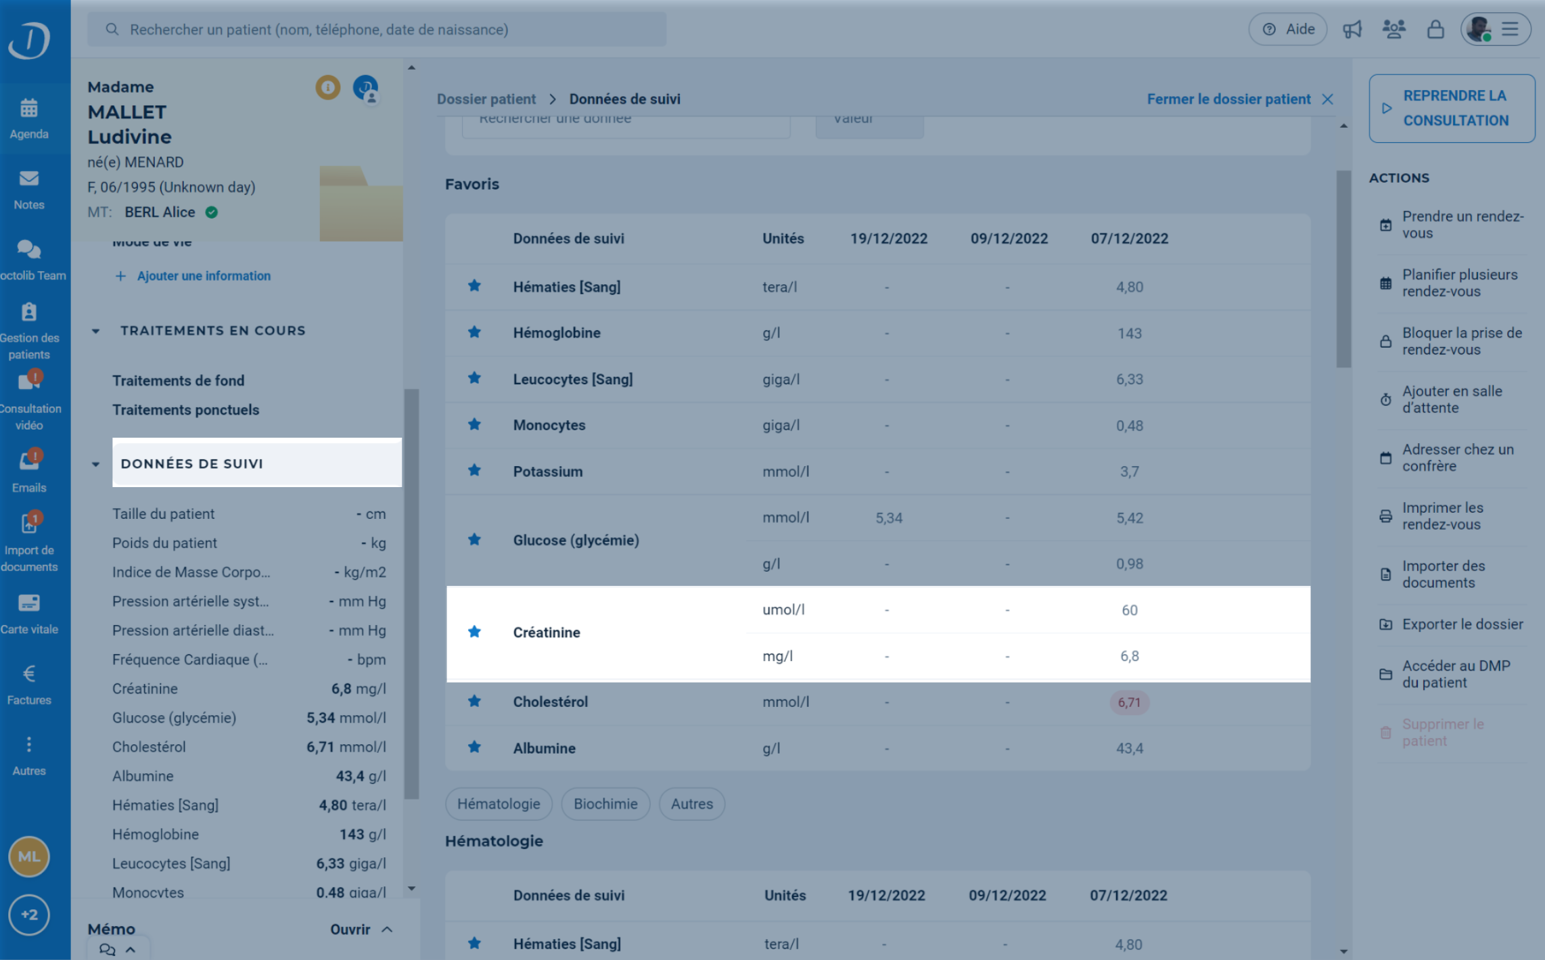Click the megaphone announcements icon
The image size is (1545, 960).
[1352, 29]
